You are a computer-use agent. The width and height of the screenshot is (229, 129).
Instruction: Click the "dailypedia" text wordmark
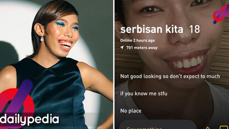click(30, 120)
